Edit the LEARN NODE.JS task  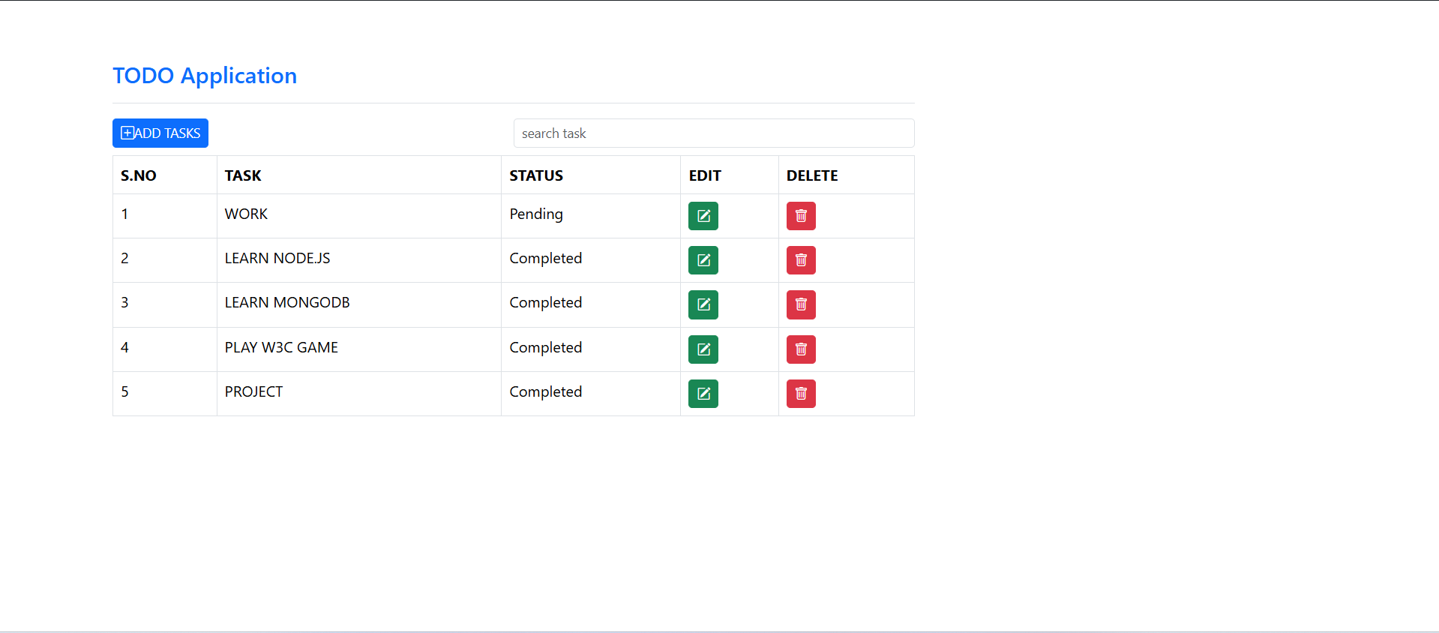tap(703, 260)
